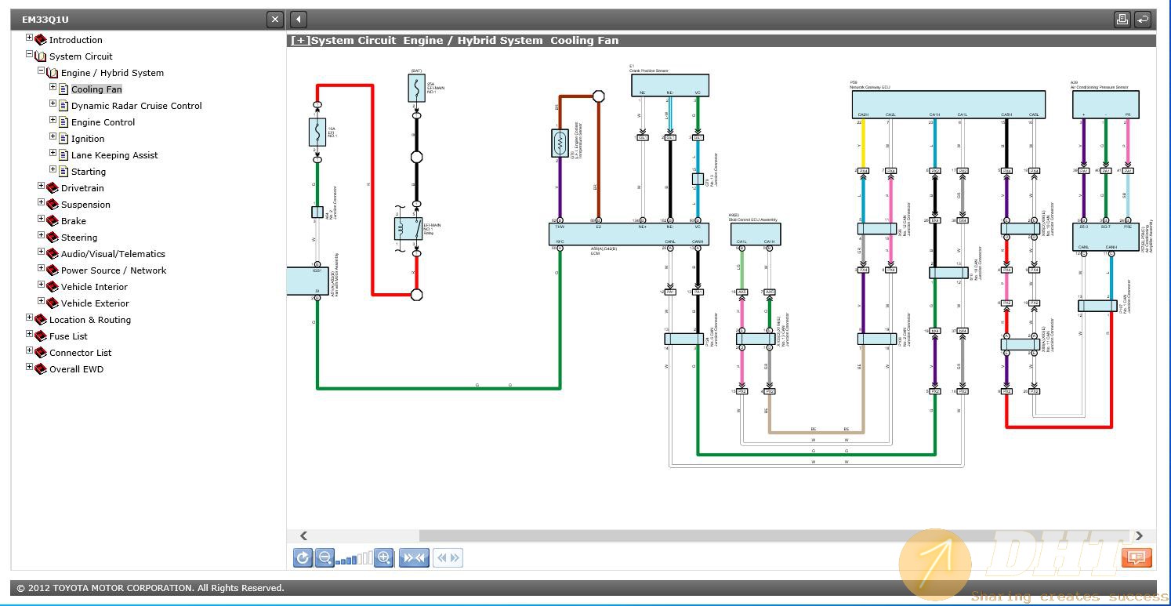
Task: Collapse the diagram with the left triangle button
Action: (x=299, y=20)
